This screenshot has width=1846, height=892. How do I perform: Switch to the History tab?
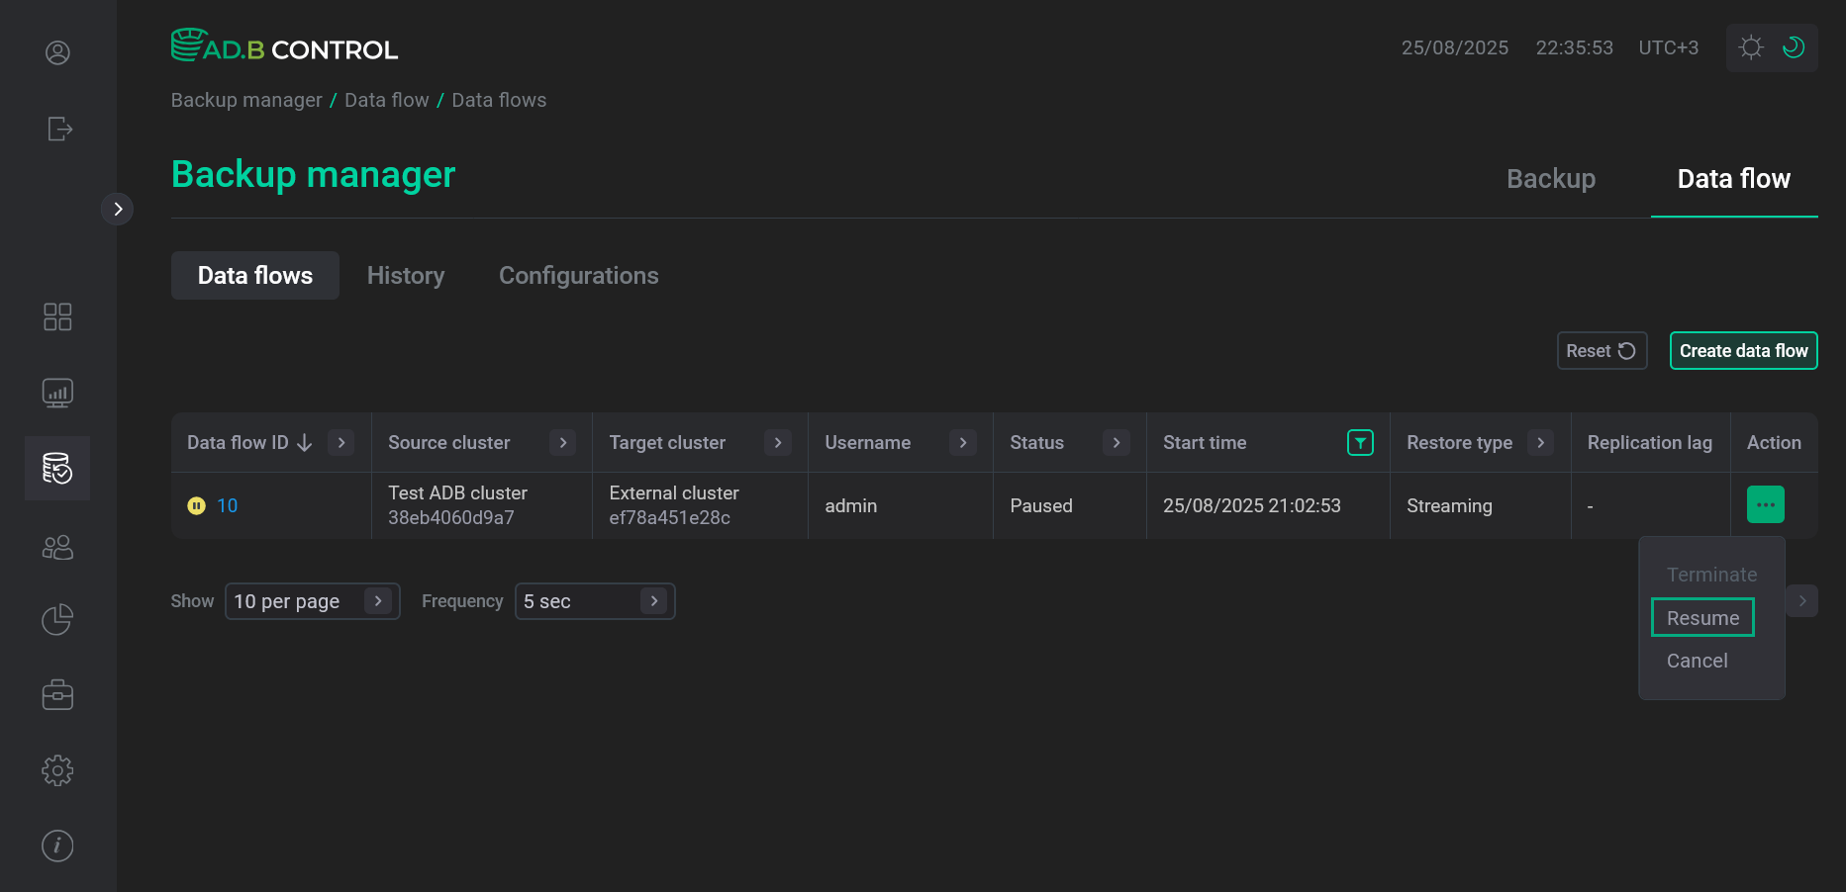[406, 275]
